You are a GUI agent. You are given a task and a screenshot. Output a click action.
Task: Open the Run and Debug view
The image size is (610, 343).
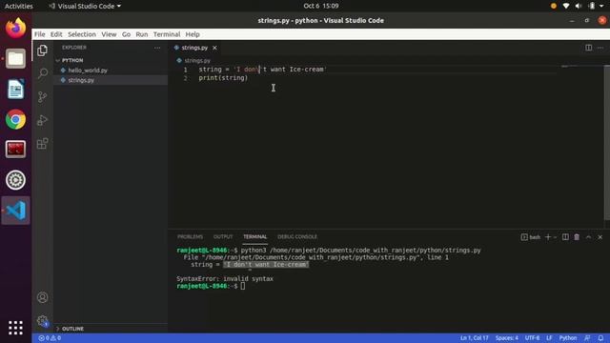click(42, 120)
